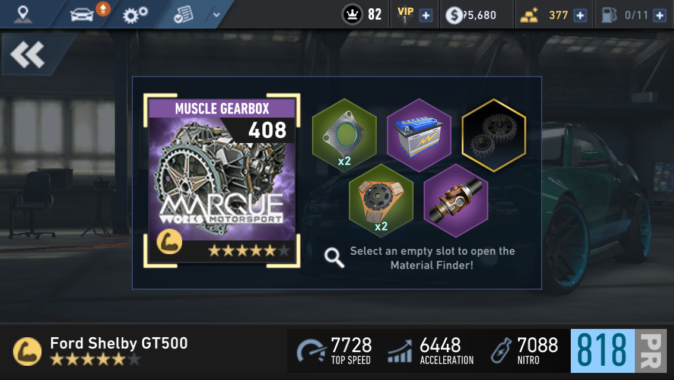Select the driveshaft joint material slot

pos(456,201)
